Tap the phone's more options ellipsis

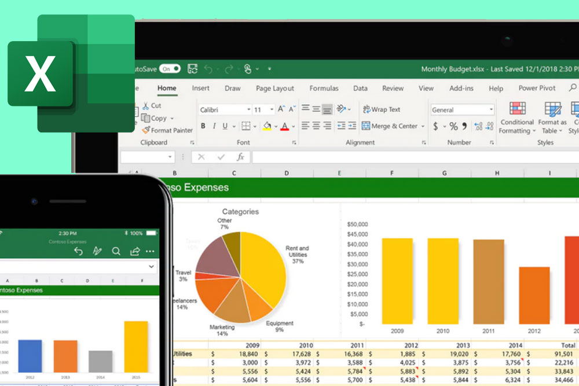[150, 251]
